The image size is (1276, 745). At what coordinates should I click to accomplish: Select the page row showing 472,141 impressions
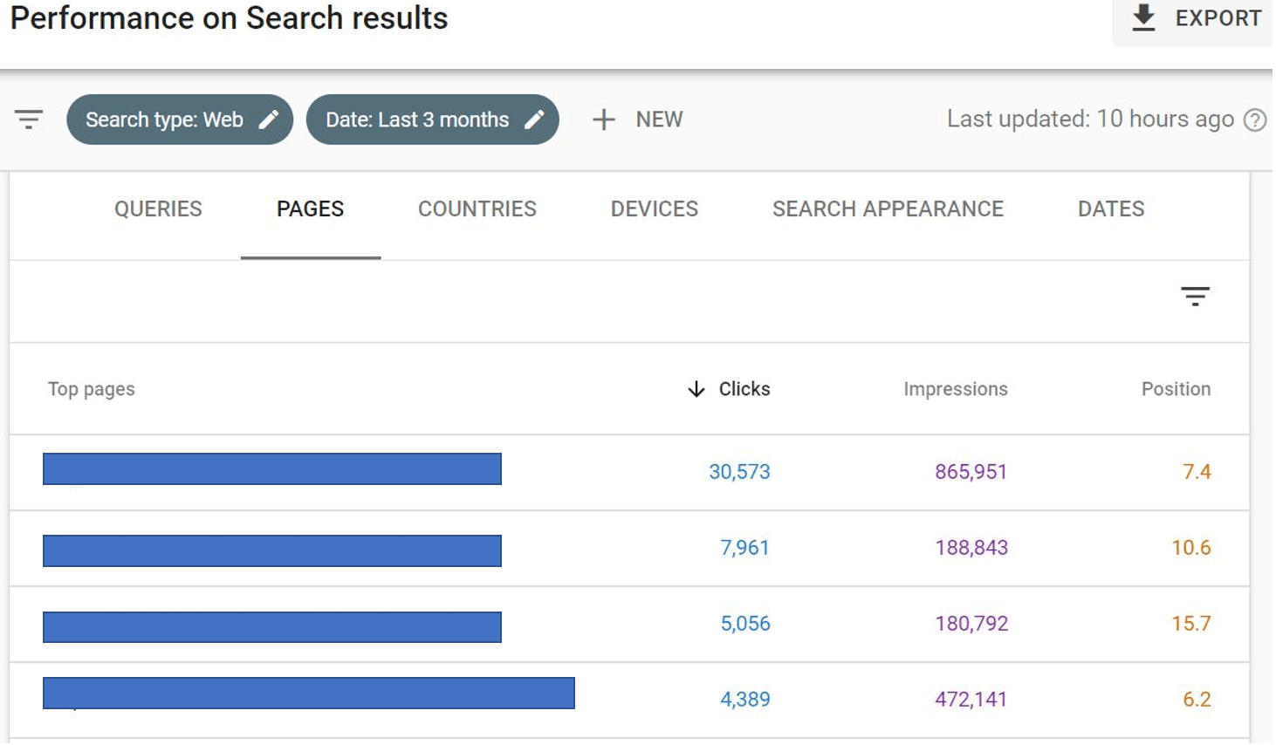[307, 694]
